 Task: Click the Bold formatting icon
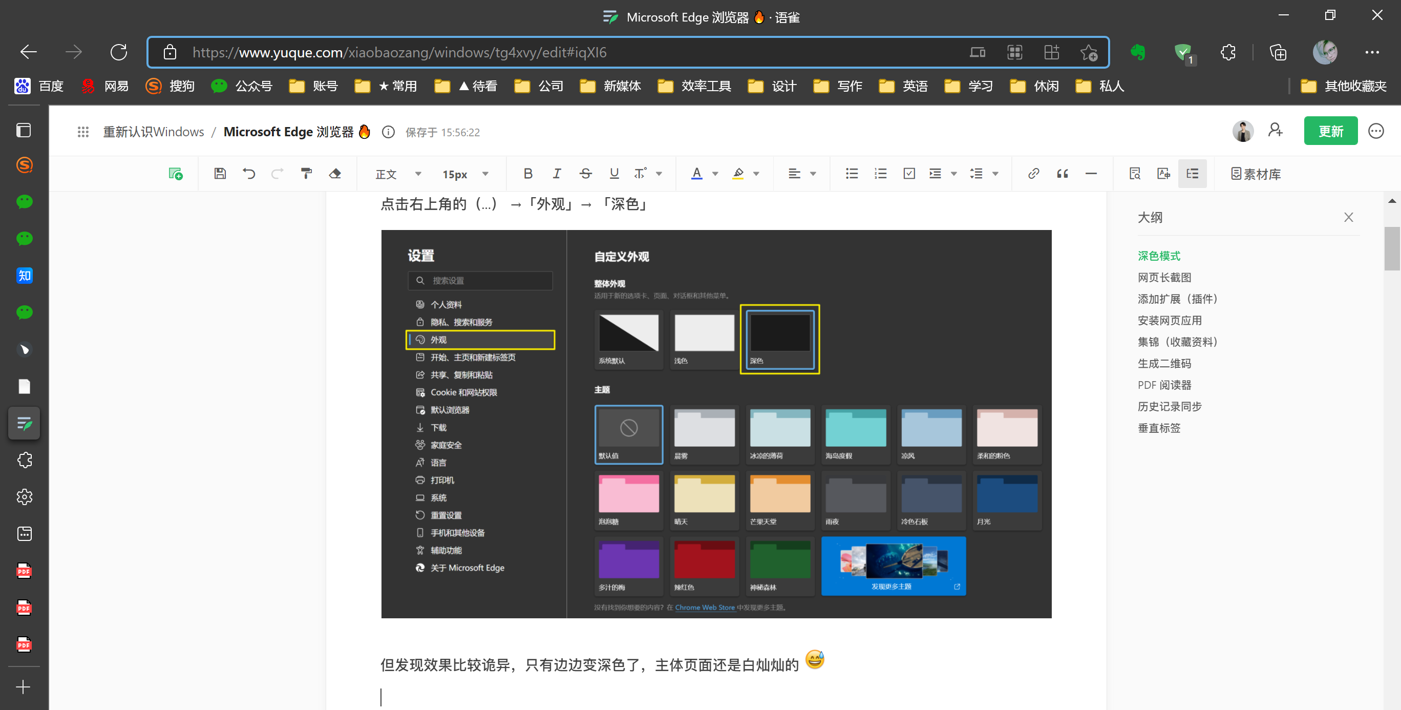527,174
